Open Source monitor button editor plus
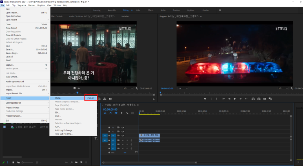 tap(154, 99)
